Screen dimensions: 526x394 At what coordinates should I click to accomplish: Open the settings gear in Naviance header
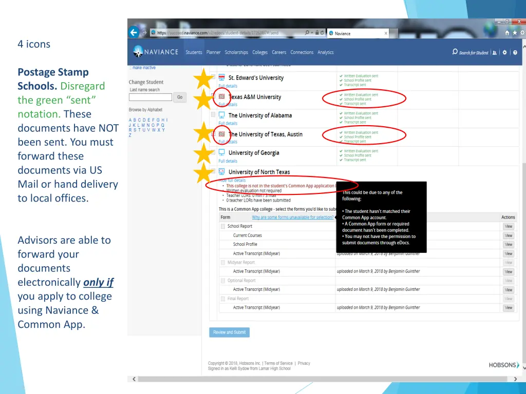point(505,52)
